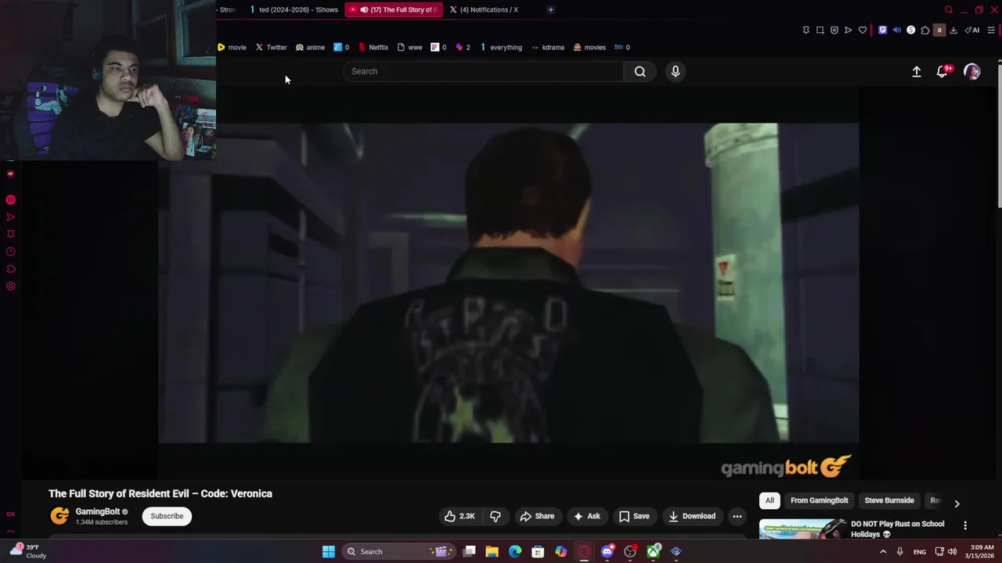
Task: Click the blue volume booster extension icon
Action: coord(896,30)
